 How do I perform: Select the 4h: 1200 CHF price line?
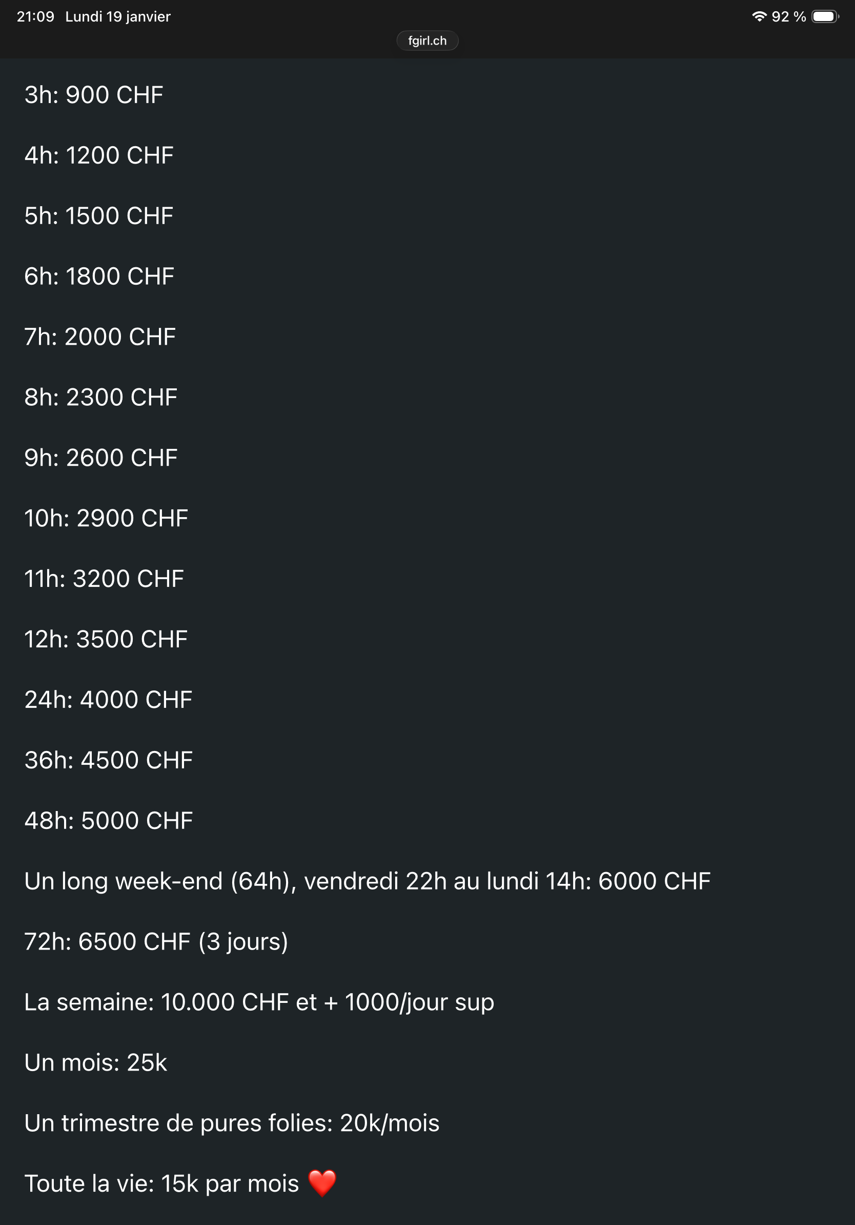click(x=99, y=155)
